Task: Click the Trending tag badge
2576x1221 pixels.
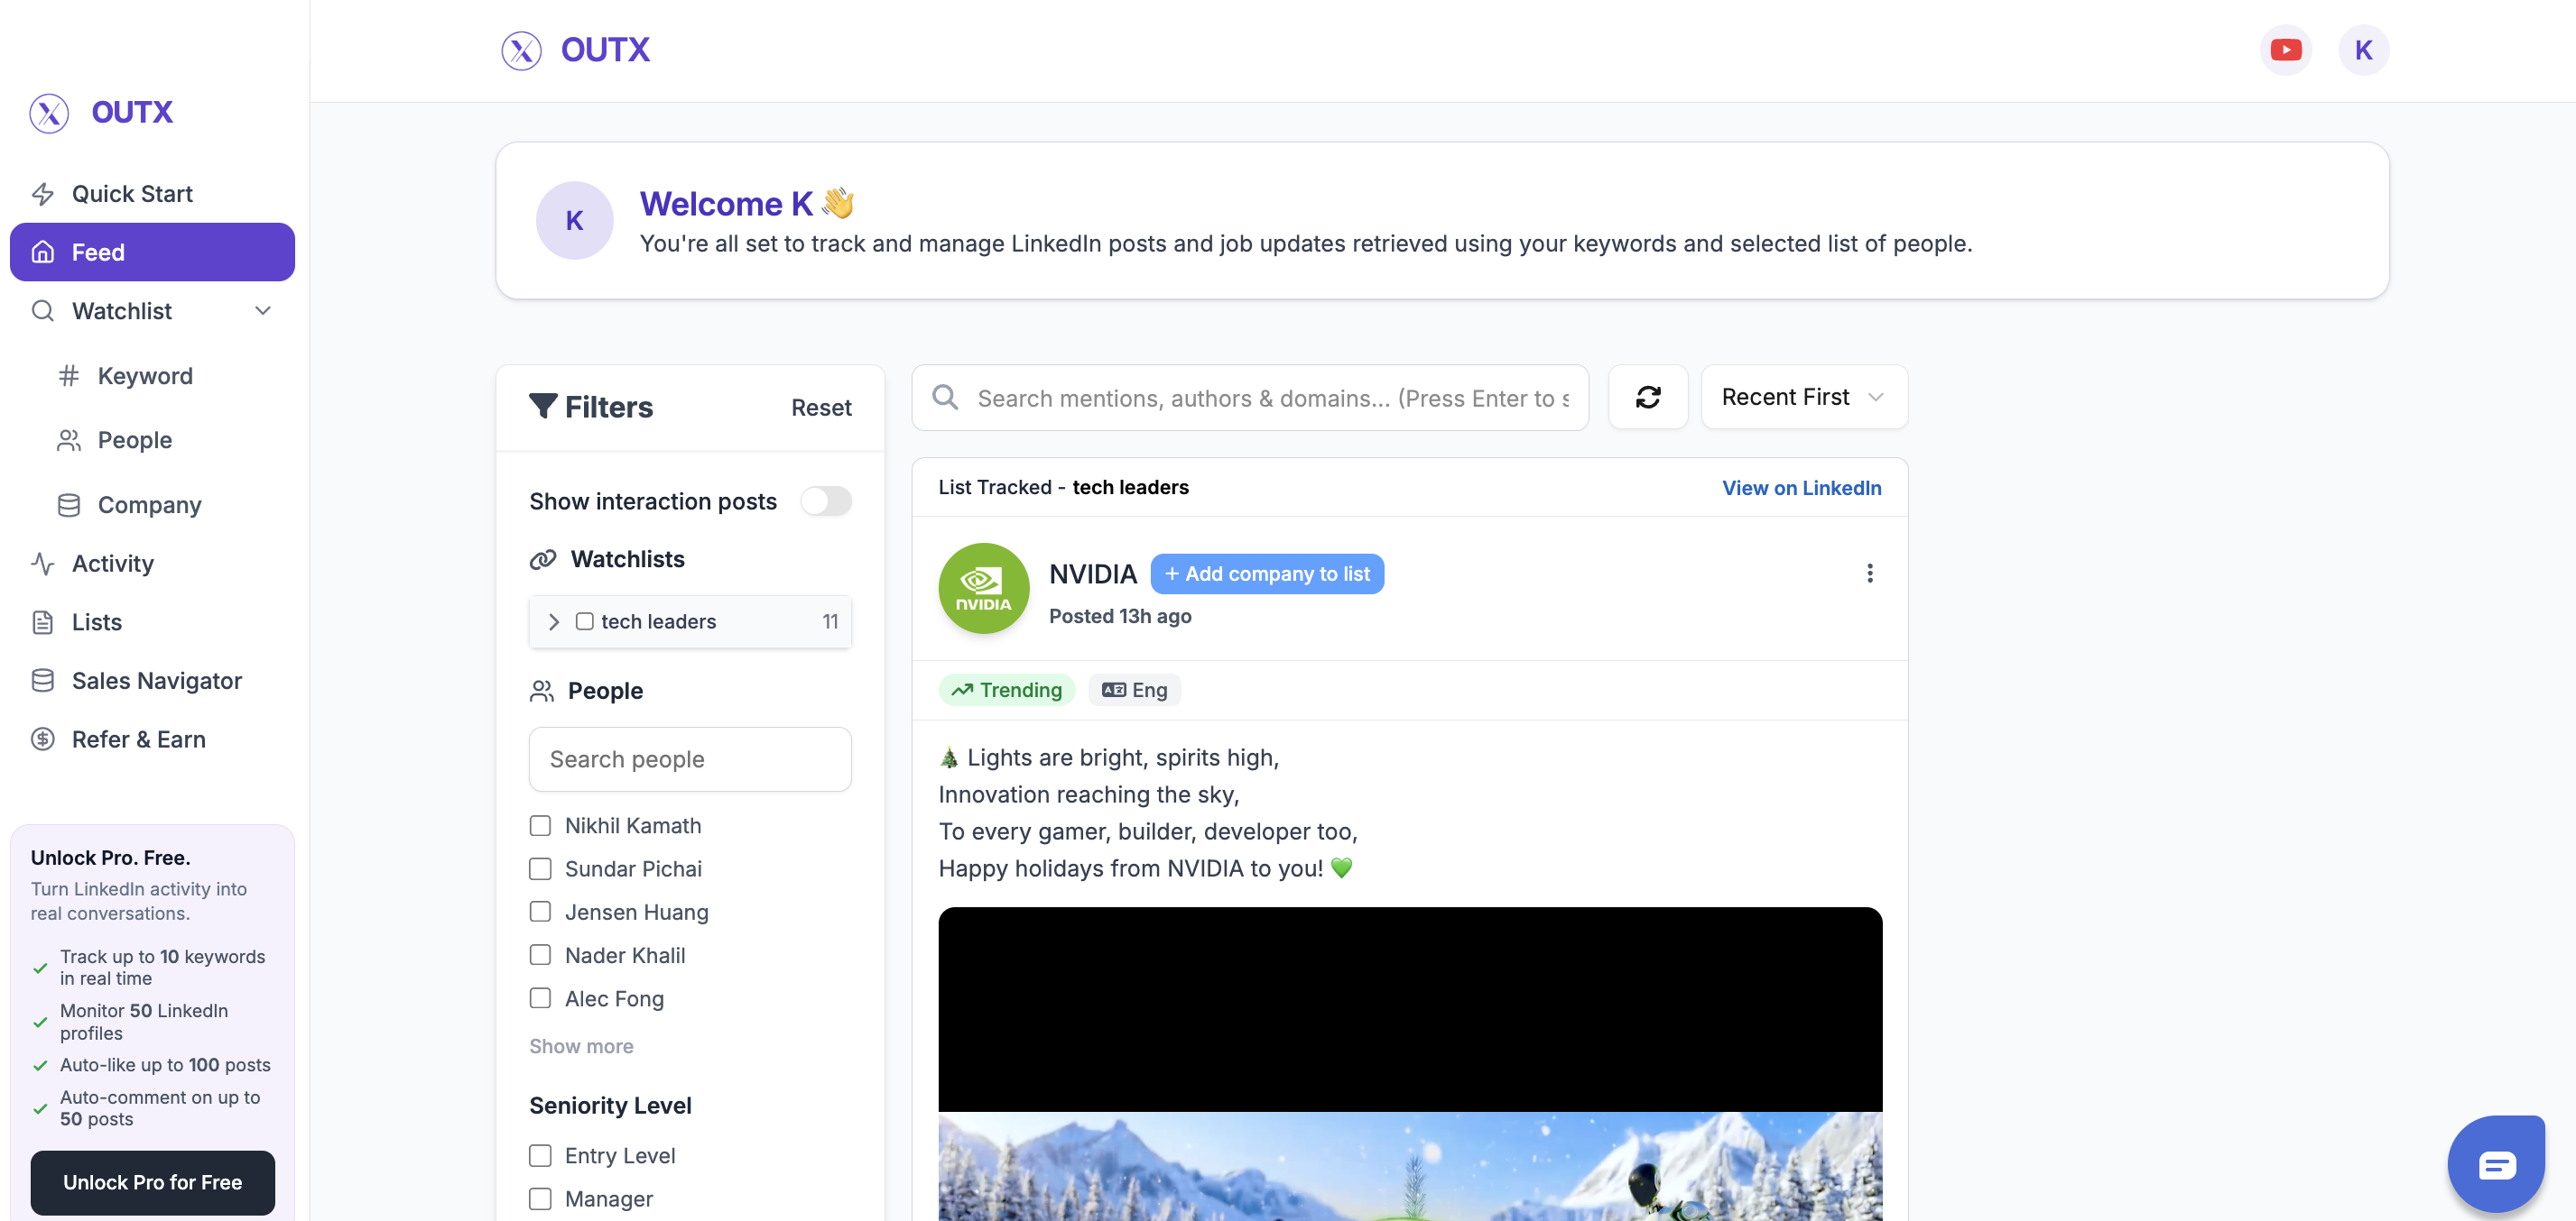Action: [x=1006, y=691]
